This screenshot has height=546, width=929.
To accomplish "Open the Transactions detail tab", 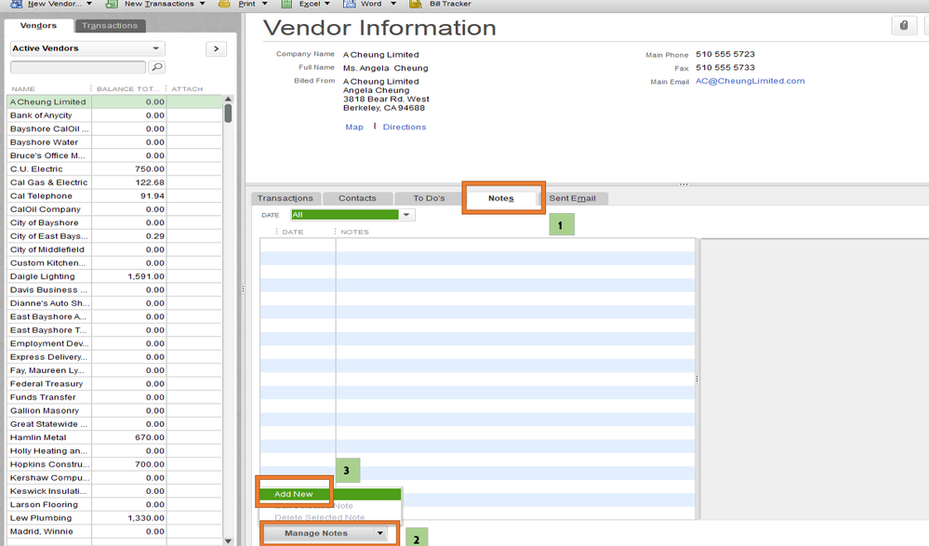I will [285, 198].
